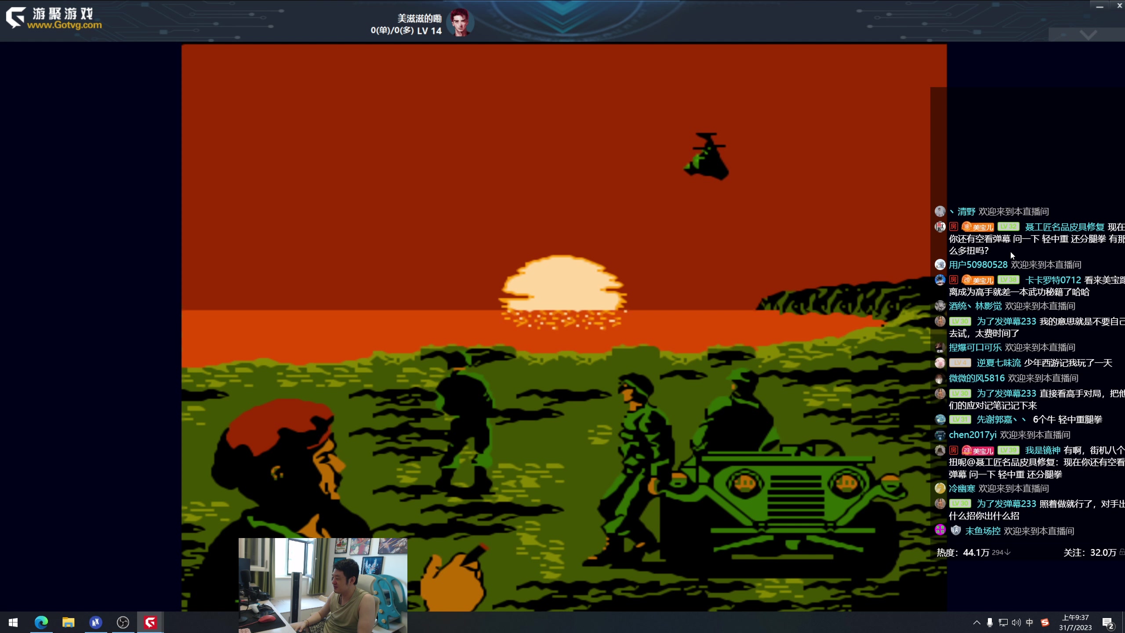This screenshot has width=1125, height=633.
Task: Click the 热度: 44.1万 popularity stat
Action: coord(963,553)
